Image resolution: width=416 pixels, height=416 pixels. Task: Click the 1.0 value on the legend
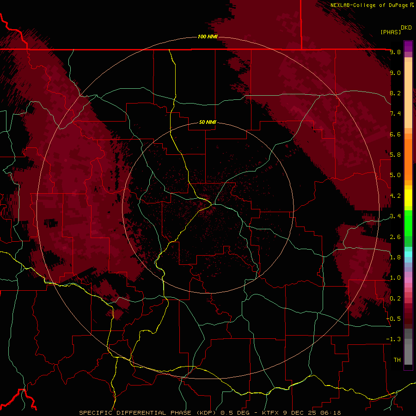pyautogui.click(x=395, y=278)
